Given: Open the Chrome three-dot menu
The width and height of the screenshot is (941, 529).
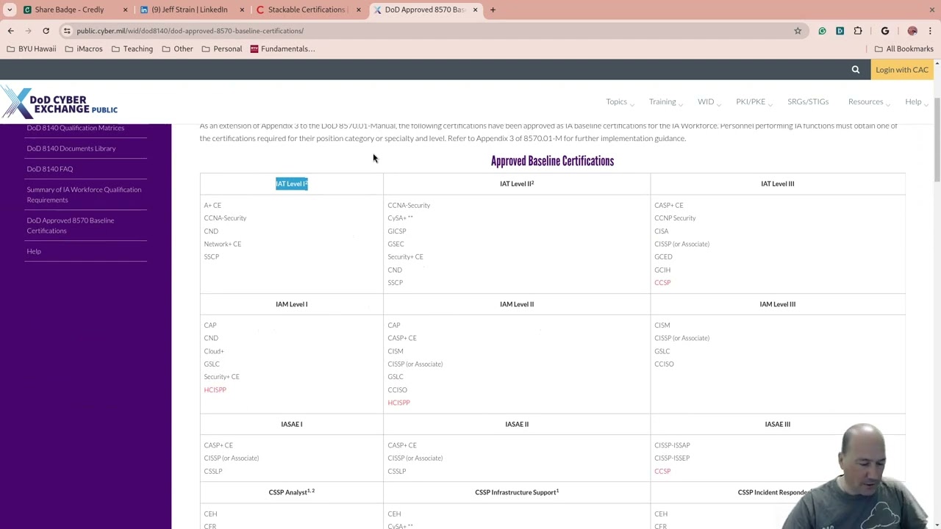Looking at the screenshot, I should tap(931, 31).
